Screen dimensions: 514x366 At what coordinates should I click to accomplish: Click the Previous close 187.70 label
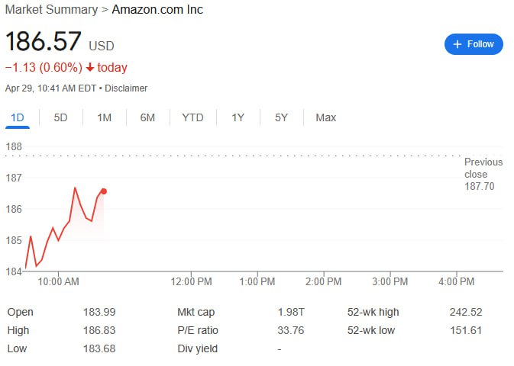coord(483,174)
